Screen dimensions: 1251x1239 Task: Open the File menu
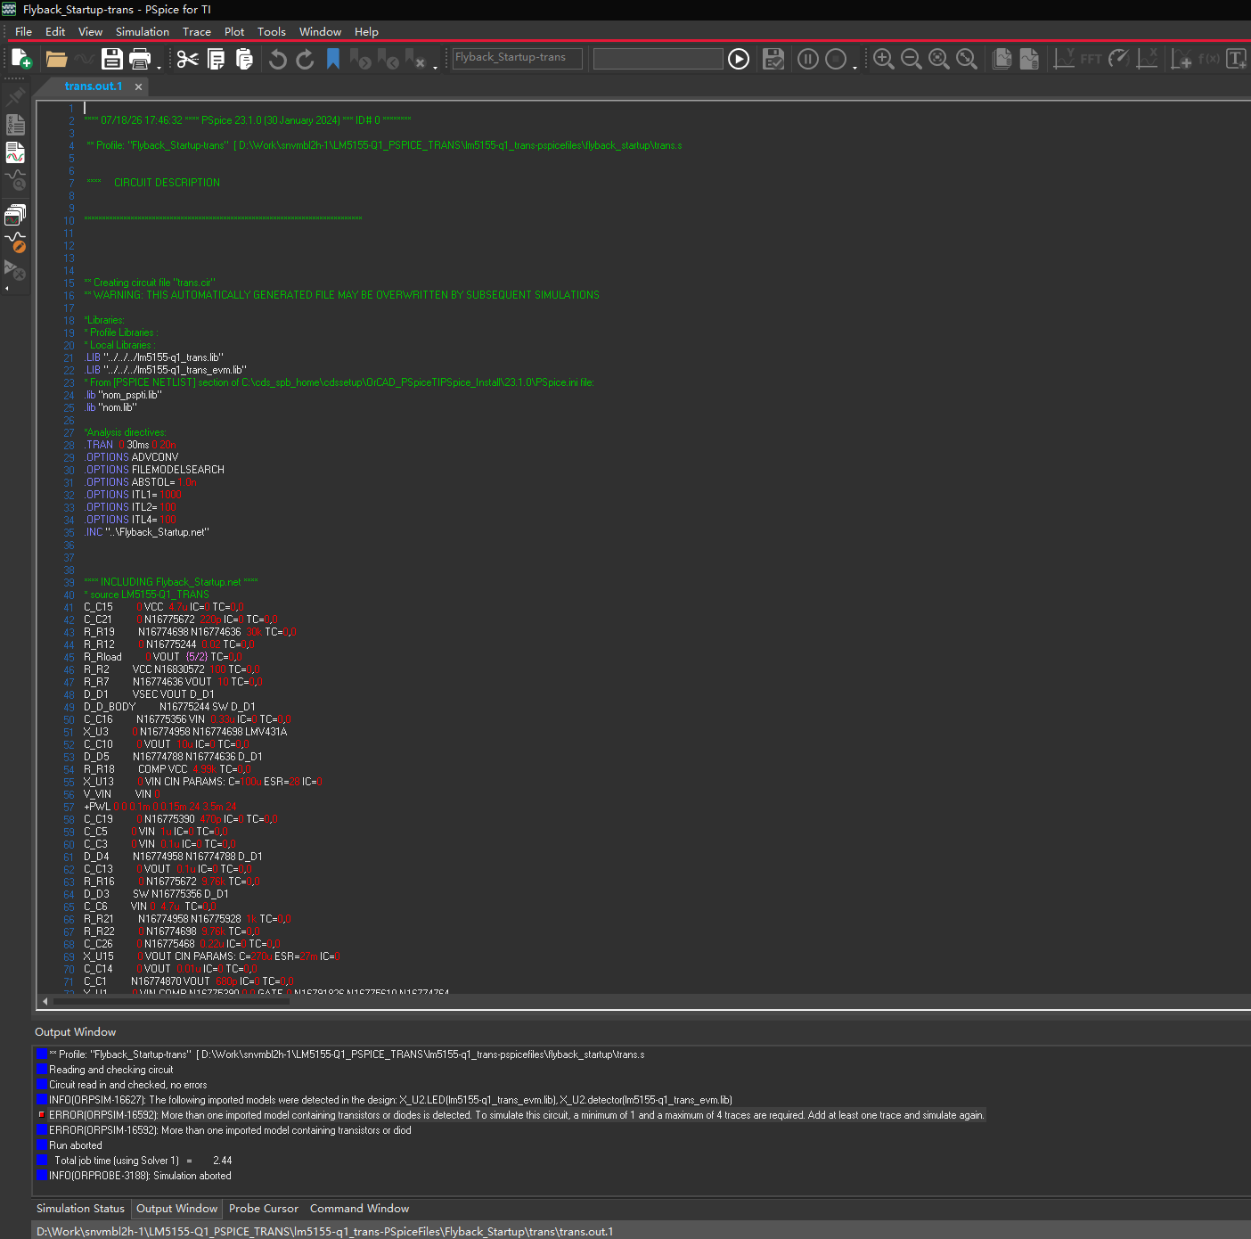[23, 31]
